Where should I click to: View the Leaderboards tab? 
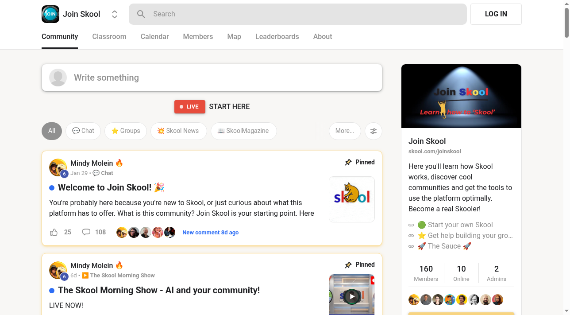click(x=277, y=37)
